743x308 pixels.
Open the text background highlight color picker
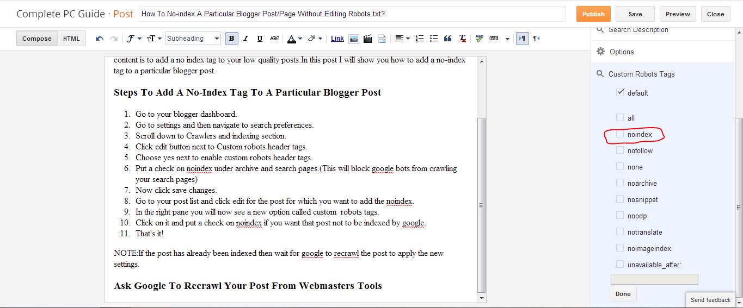coord(315,39)
